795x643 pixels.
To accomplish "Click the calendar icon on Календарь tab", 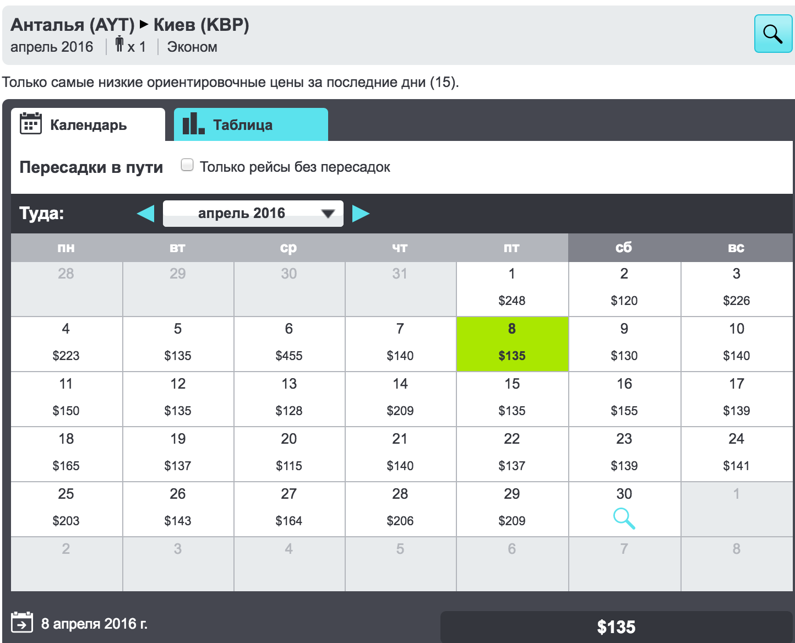I will coord(31,124).
